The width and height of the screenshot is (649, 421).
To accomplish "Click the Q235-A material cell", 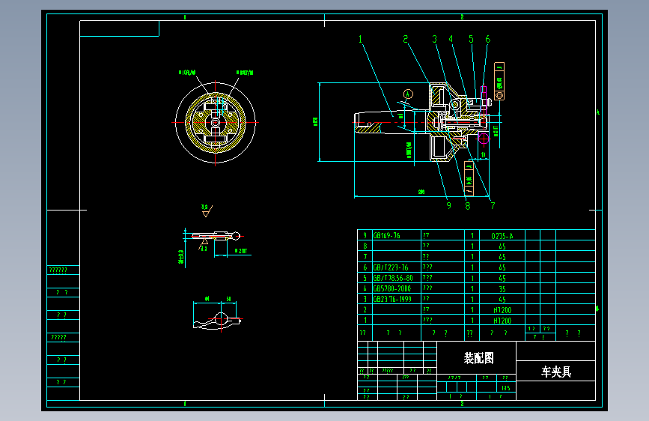I will click(x=502, y=236).
